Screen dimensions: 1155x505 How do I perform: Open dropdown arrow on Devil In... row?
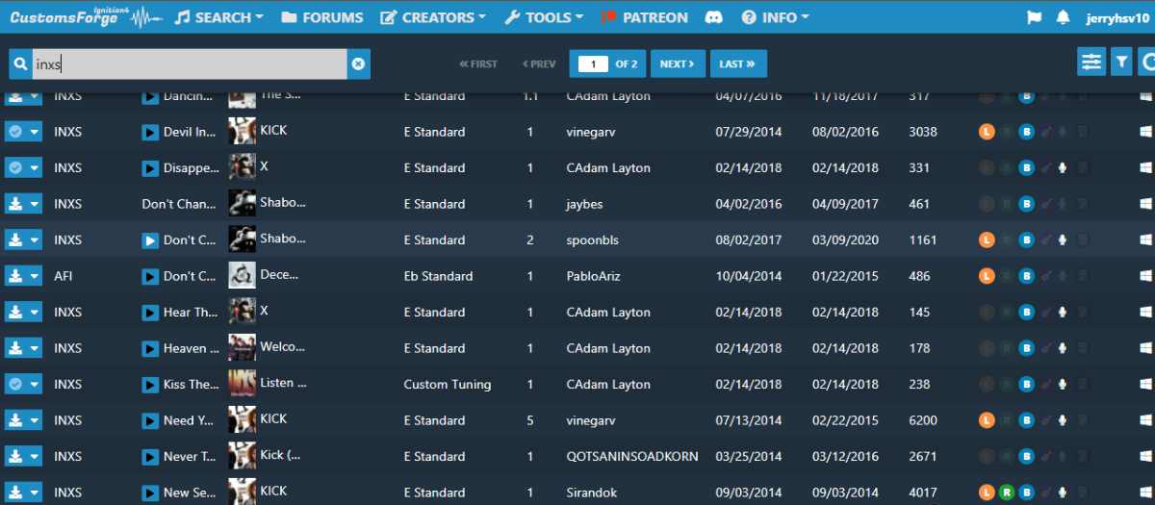[35, 132]
